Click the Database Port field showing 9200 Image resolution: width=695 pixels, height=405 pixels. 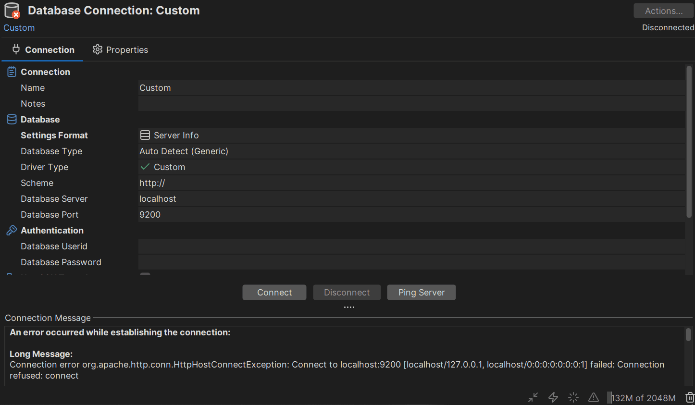(x=150, y=214)
